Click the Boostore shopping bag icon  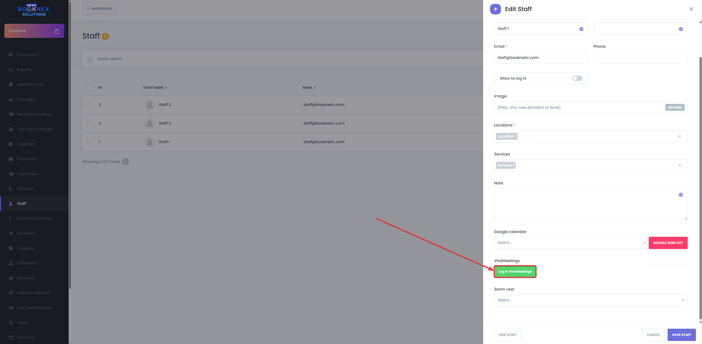coord(57,31)
